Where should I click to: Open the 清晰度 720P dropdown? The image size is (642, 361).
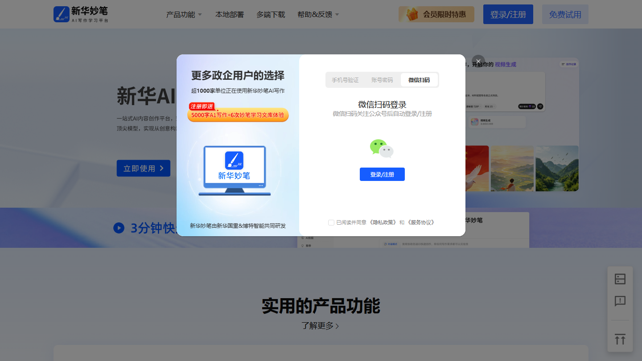pyautogui.click(x=473, y=107)
